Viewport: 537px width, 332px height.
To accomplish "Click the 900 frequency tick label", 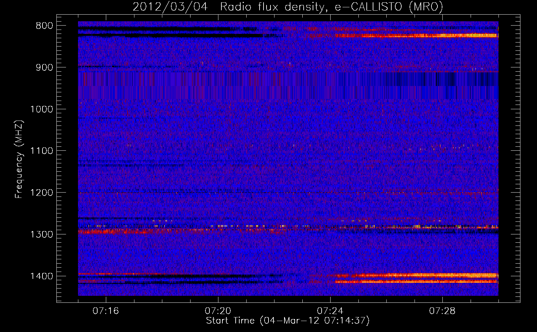I will (44, 68).
